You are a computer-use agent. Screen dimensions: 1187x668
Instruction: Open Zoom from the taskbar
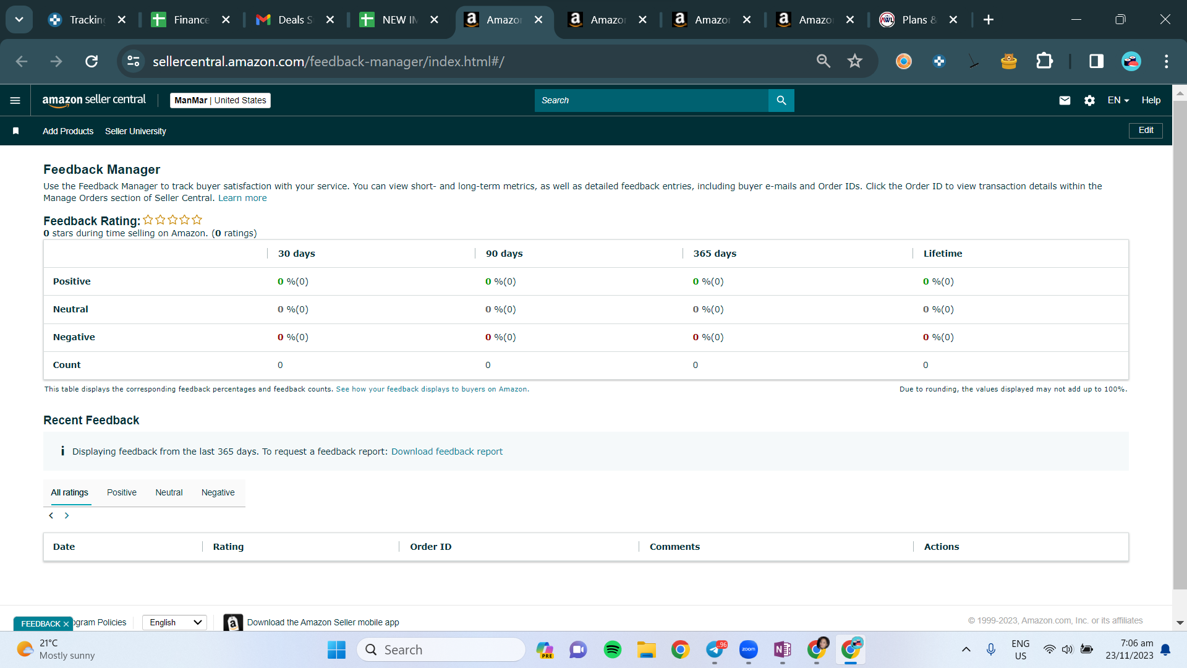(749, 649)
